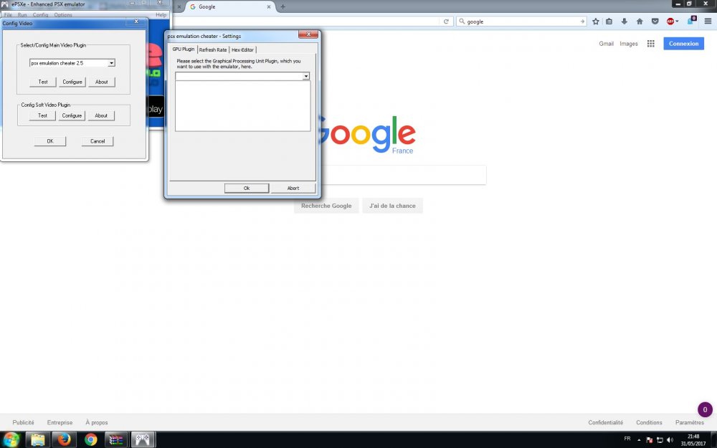
Task: Switch to ePSXe gamepad taskbar icon
Action: point(143,439)
